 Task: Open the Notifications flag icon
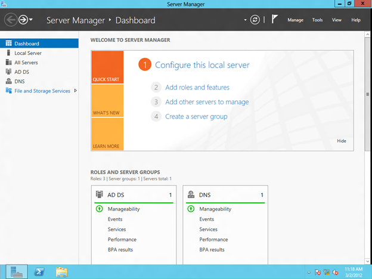(274, 20)
